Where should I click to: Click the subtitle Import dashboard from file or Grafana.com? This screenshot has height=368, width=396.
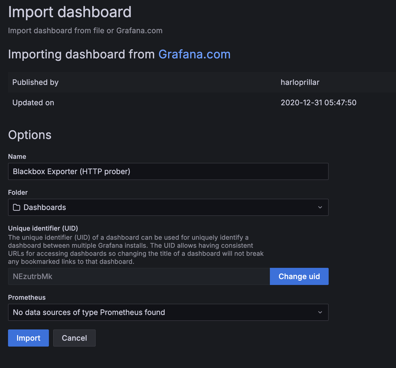pyautogui.click(x=85, y=31)
